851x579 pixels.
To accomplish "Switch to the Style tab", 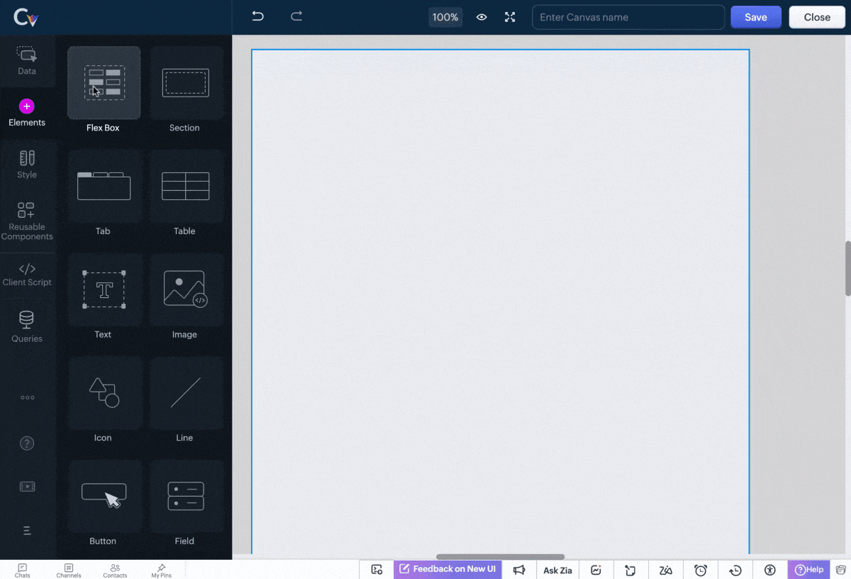I will click(27, 165).
